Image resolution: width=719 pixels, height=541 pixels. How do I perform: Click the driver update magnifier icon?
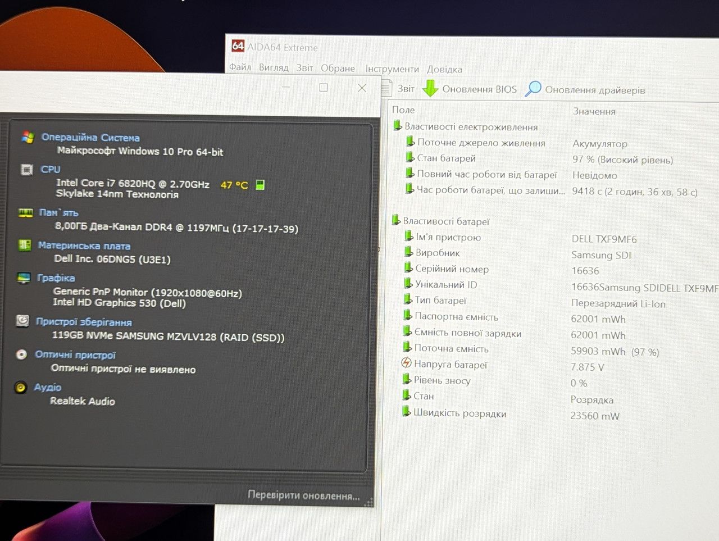pyautogui.click(x=533, y=89)
